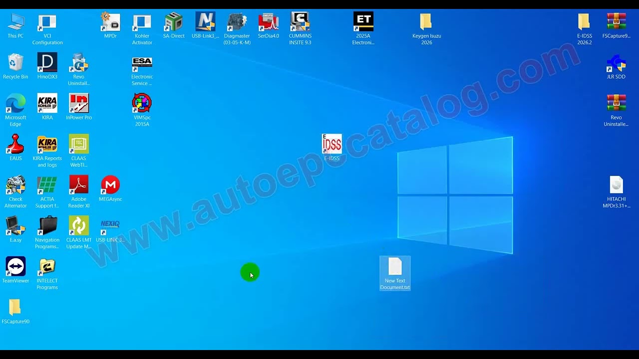Open the VCI Configuration shortcut

pos(47,29)
